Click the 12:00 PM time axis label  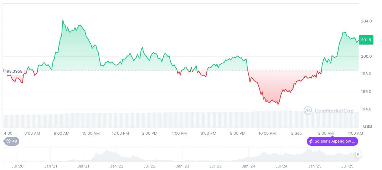pos(120,133)
